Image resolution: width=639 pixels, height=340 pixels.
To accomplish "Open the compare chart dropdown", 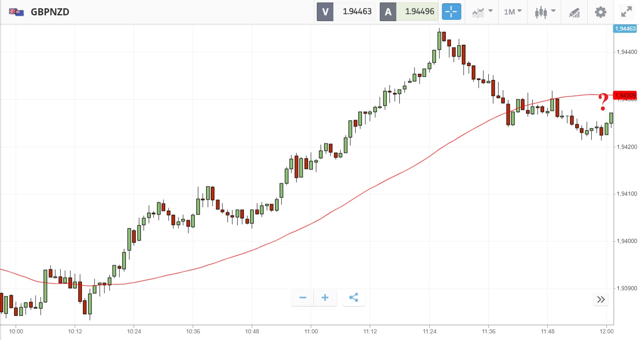I will click(x=482, y=12).
